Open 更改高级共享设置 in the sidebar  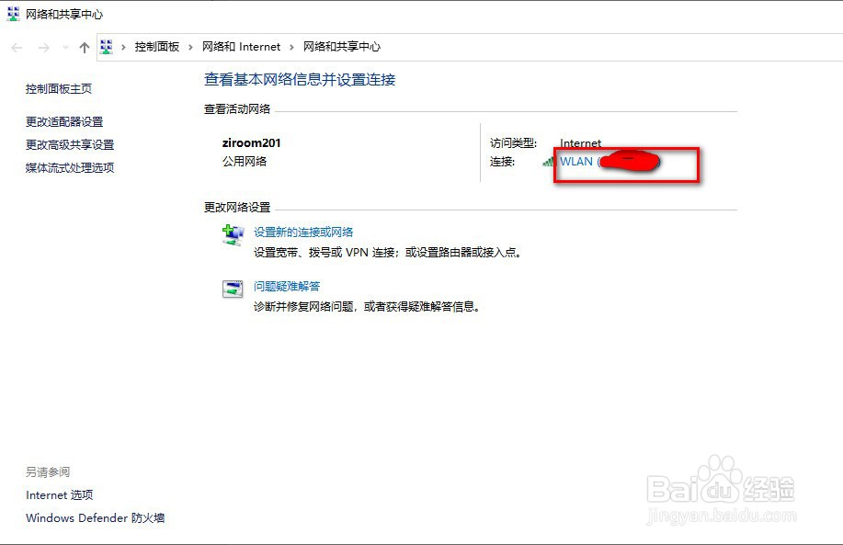70,144
